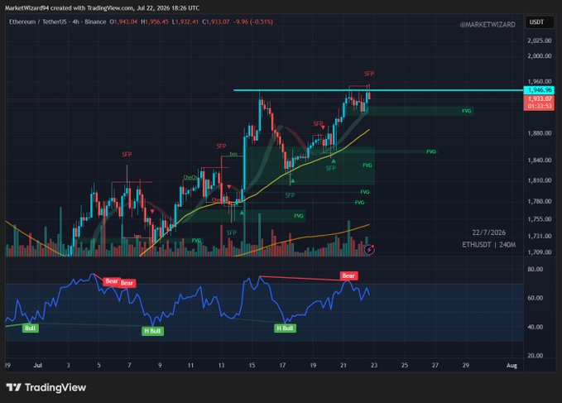This screenshot has width=562, height=403.
Task: Click the high value H1,956.45
Action: [155, 22]
